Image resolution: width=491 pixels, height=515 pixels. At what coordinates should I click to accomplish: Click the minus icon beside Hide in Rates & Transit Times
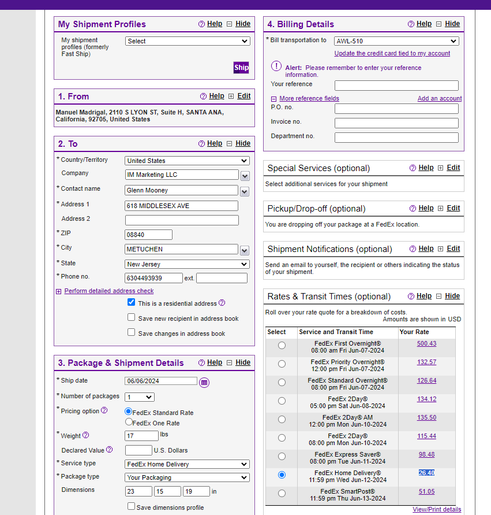click(439, 297)
